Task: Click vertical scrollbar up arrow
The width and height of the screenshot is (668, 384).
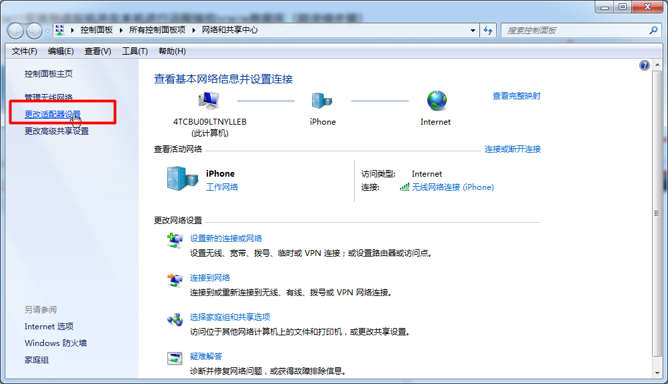Action: coord(657,65)
